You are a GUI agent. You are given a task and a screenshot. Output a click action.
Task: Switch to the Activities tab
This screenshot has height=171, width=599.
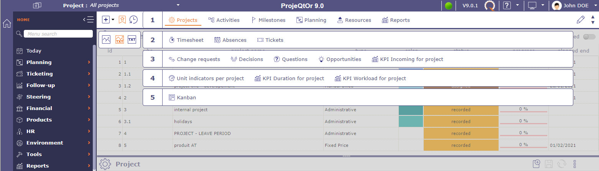point(224,20)
